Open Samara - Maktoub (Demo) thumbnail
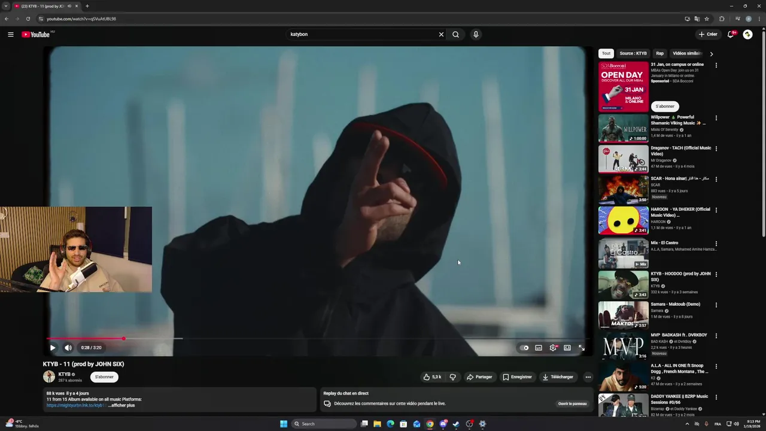 click(623, 315)
